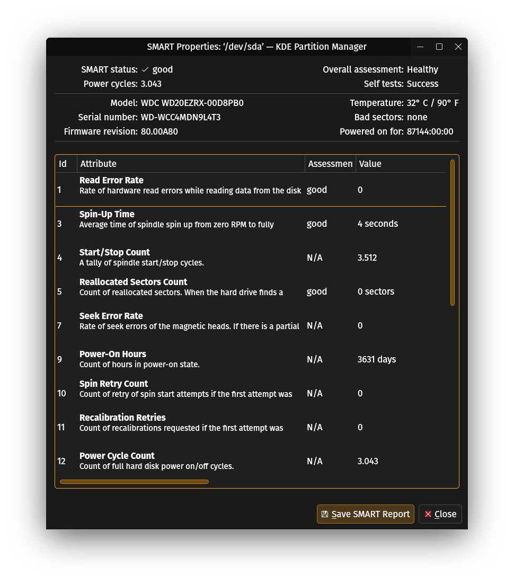Click the '0 sectors' value cell

(x=376, y=291)
